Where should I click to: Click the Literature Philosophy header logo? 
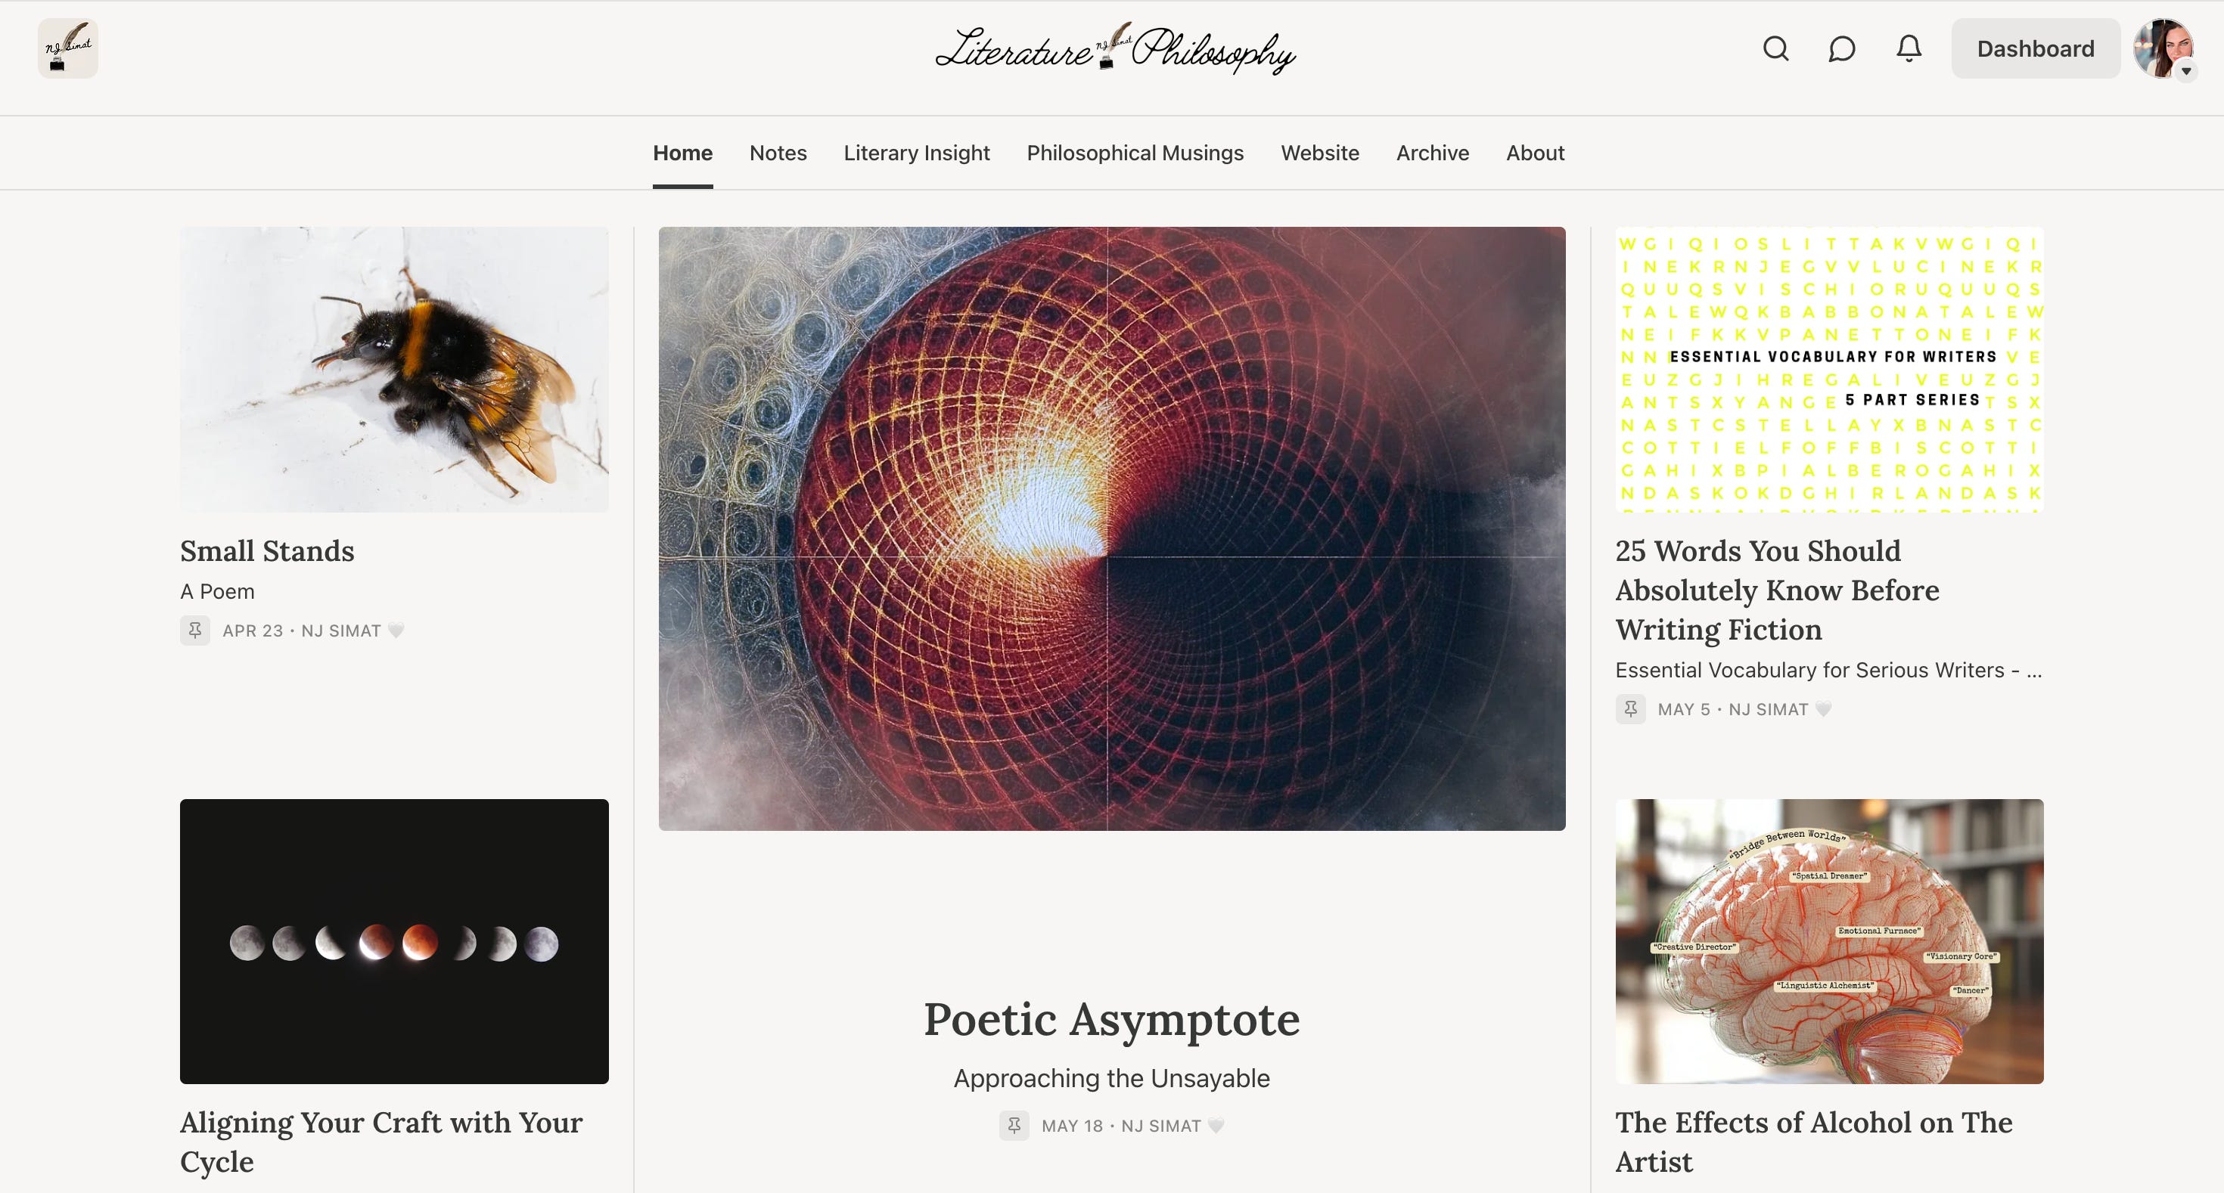(x=1114, y=48)
